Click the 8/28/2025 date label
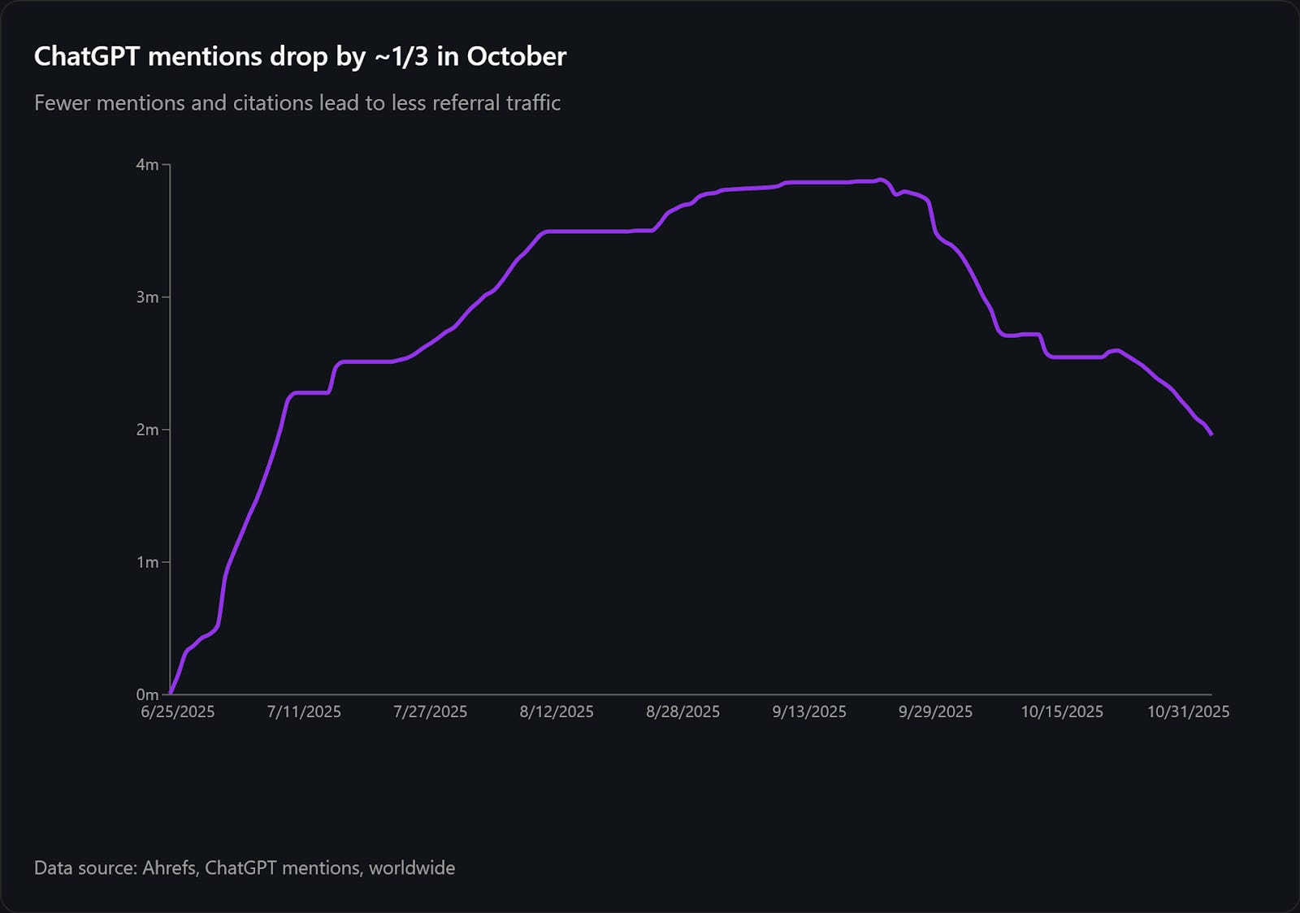1300x913 pixels. click(x=683, y=712)
